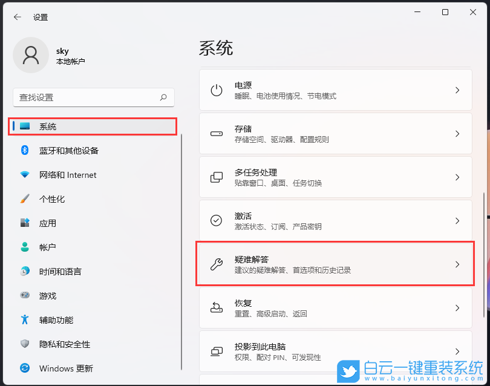Viewport: 490px width, 386px height.
Task: Select the 蓝牙和其他设备 Bluetooth icon
Action: [x=25, y=151]
